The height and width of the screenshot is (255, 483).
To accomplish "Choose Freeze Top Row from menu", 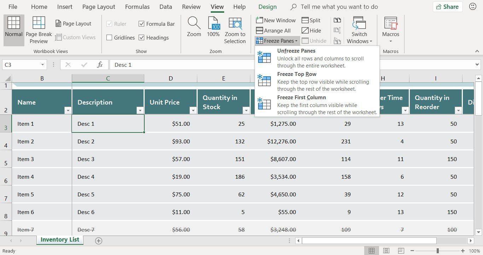I will (297, 74).
